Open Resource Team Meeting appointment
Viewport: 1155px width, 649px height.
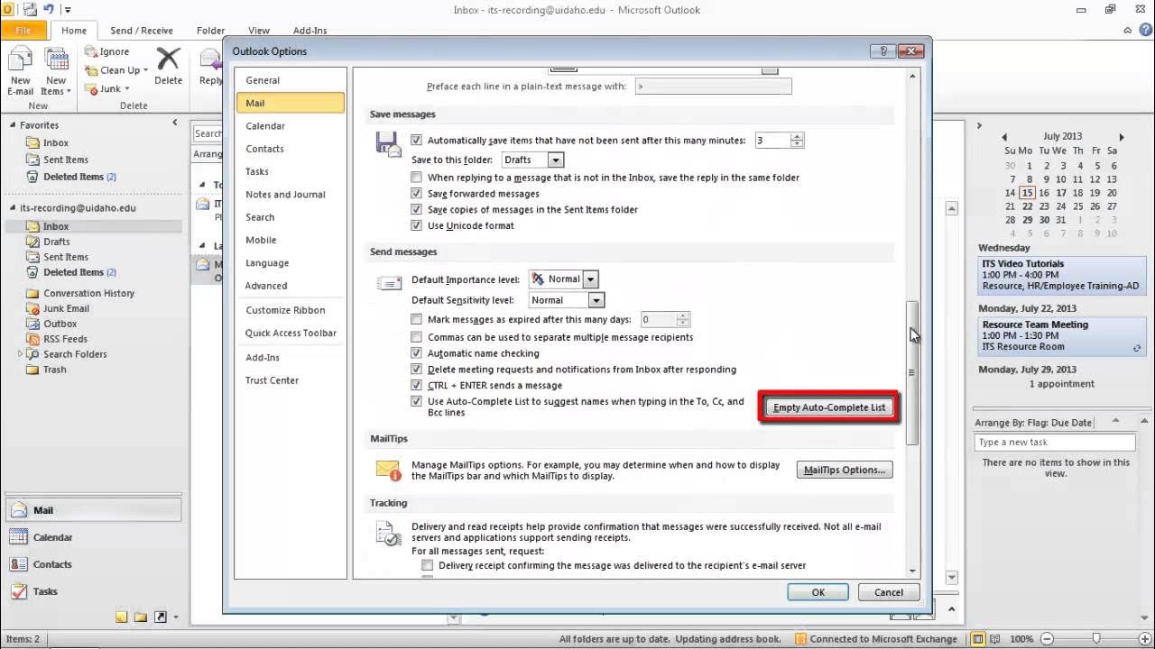(x=1060, y=335)
